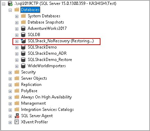Select SQLShack_NoRecovery (Restoring...) label

(61, 41)
